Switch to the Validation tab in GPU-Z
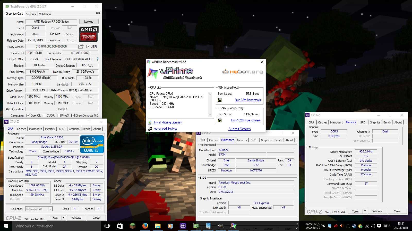412x231 pixels. (x=45, y=14)
